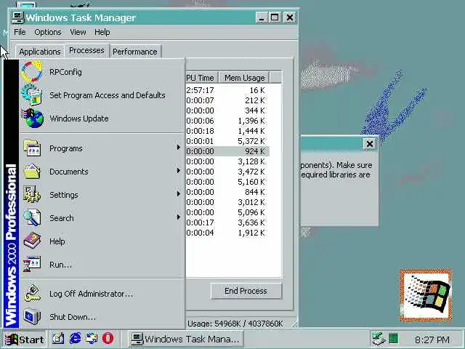465x349 pixels.
Task: Open the Options menu
Action: click(48, 32)
